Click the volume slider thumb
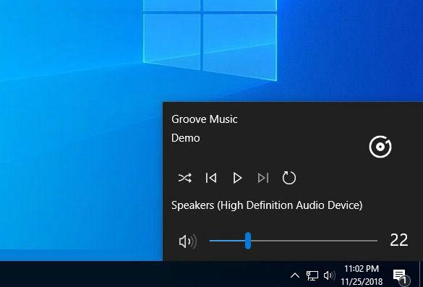This screenshot has height=287, width=423. 248,241
